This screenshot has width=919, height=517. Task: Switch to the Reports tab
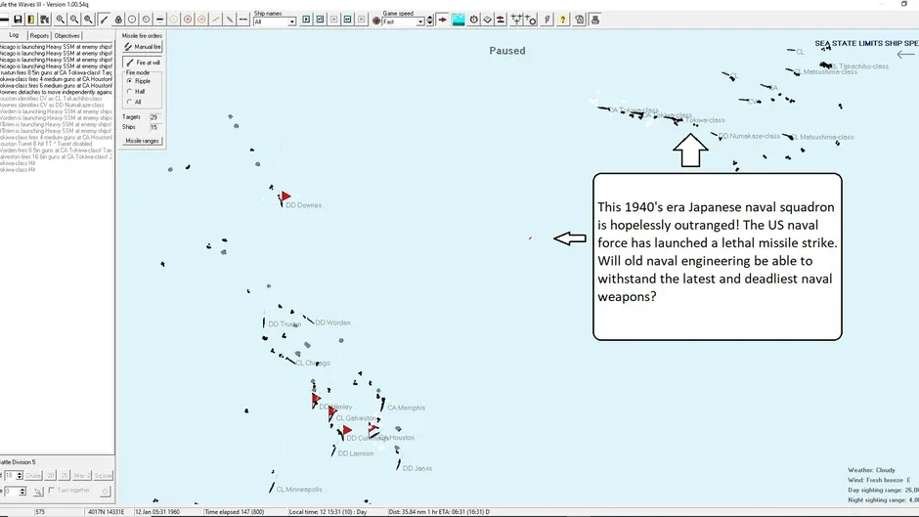tap(39, 36)
